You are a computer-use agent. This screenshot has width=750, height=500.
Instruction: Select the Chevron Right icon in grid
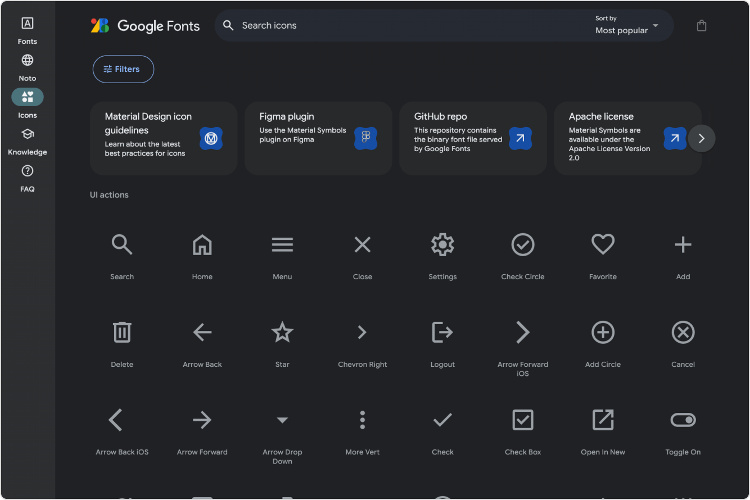point(363,333)
